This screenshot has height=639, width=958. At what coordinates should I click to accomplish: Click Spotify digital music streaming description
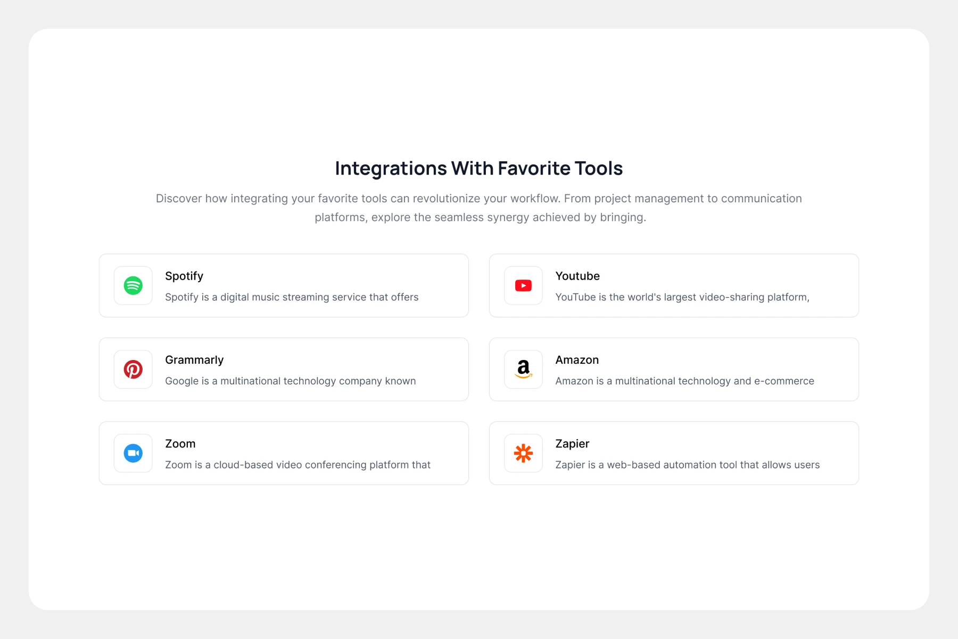pos(292,297)
